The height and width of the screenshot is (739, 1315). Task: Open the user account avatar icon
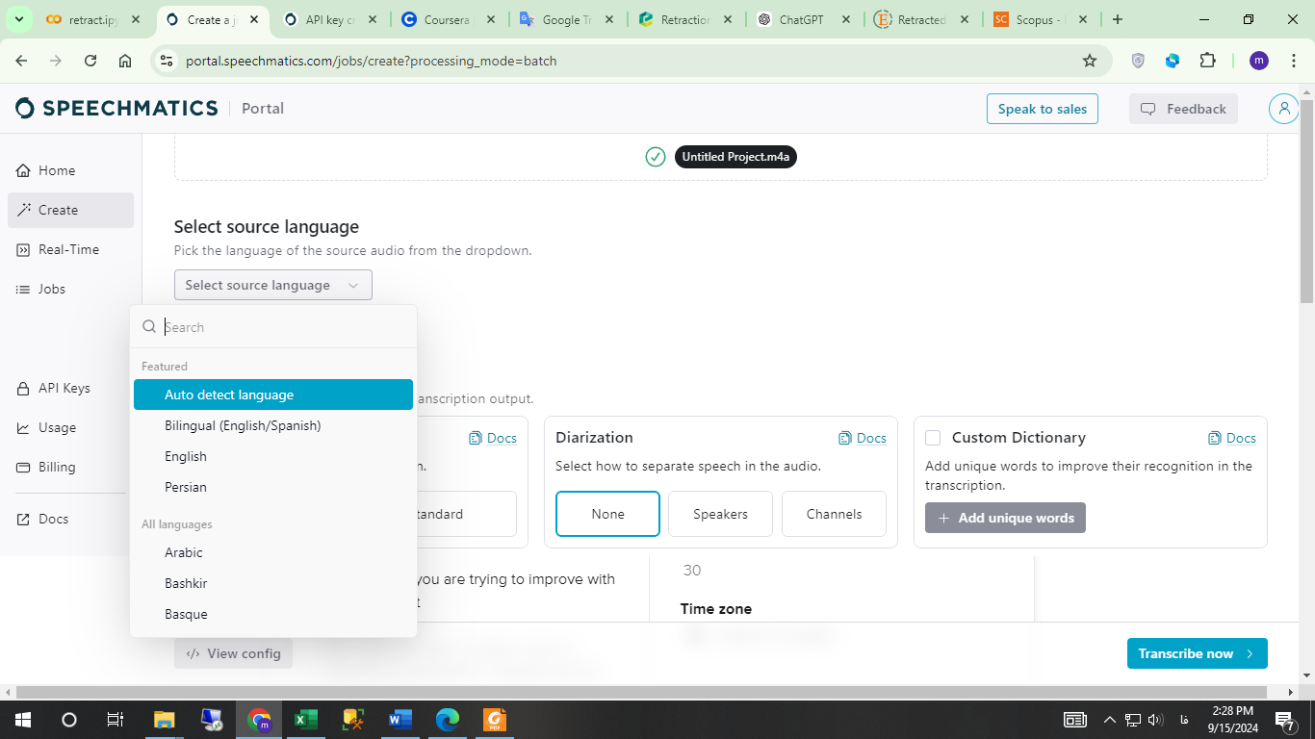point(1283,109)
